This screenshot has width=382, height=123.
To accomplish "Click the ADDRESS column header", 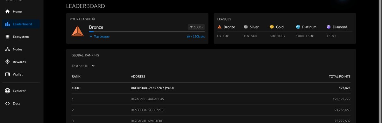I will 138,77.
